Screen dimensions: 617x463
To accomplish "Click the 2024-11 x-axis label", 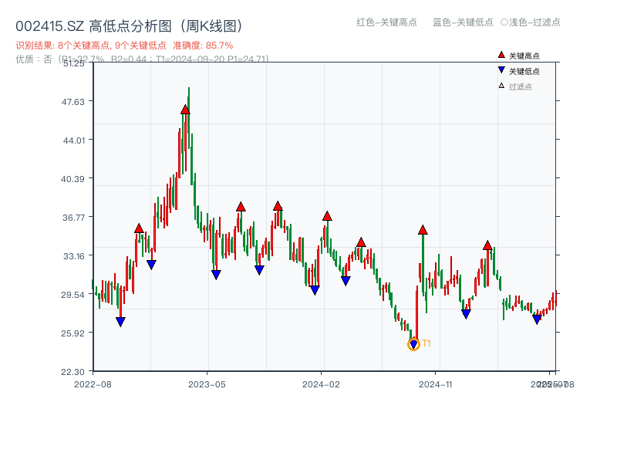I will pos(436,384).
